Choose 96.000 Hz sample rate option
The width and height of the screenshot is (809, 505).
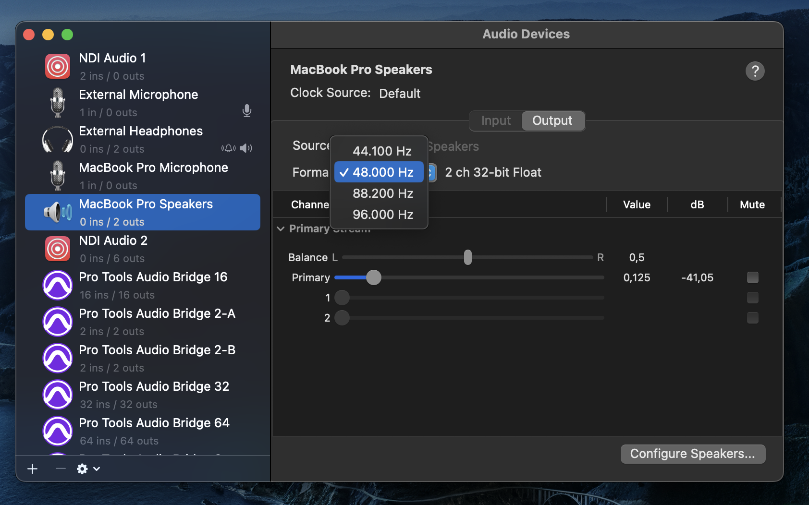382,215
